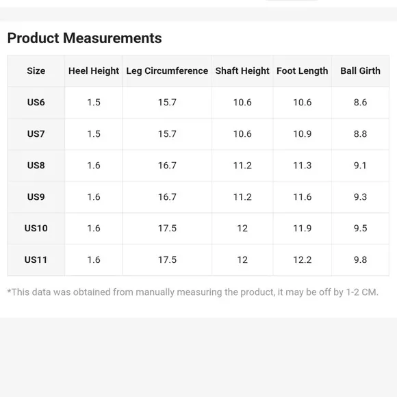397x397 pixels.
Task: Click the US8 size row label
Action: 36,166
